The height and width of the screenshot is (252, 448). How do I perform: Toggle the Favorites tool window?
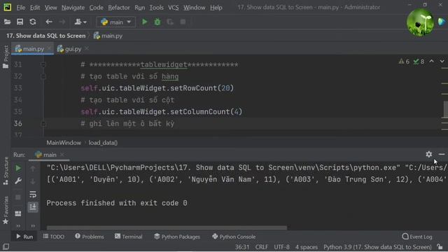pos(6,210)
